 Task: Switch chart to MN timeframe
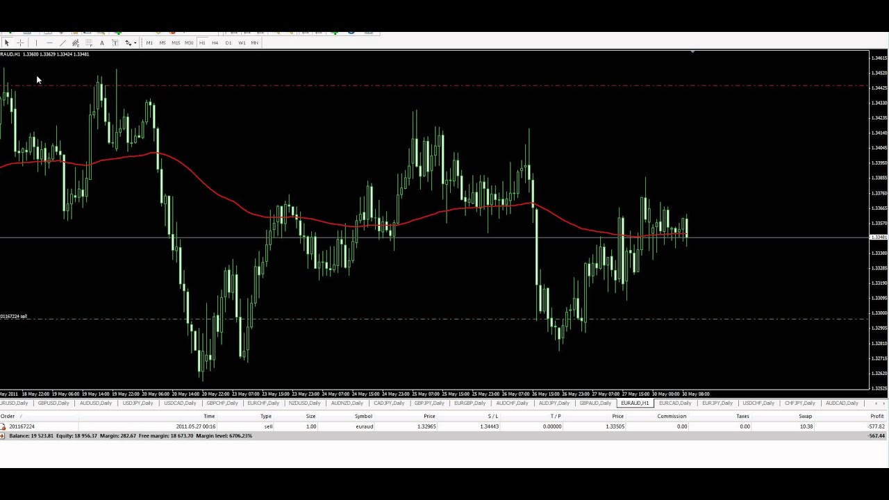click(255, 43)
